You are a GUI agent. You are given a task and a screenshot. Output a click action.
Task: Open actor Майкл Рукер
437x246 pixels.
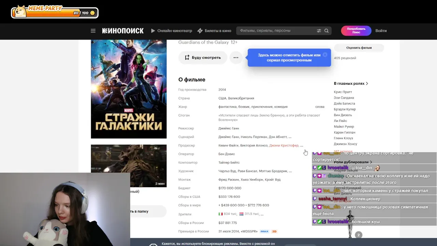344,127
